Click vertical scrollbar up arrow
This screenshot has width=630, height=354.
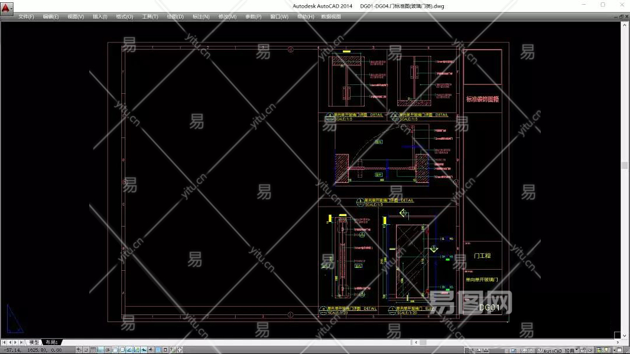625,24
